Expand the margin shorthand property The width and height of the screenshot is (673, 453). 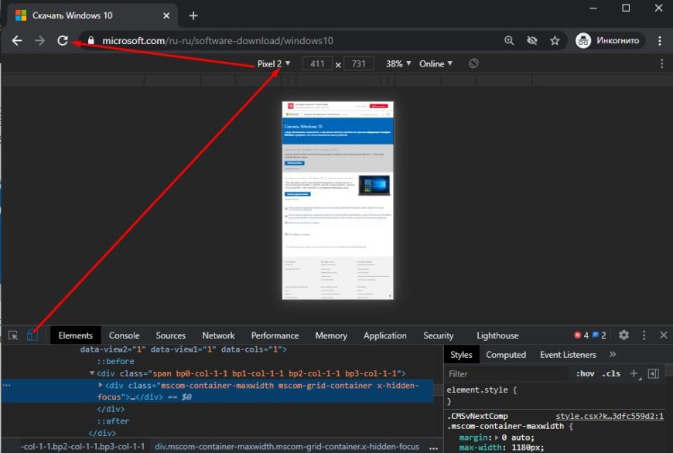coord(497,438)
